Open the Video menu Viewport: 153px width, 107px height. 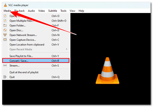click(x=42, y=11)
